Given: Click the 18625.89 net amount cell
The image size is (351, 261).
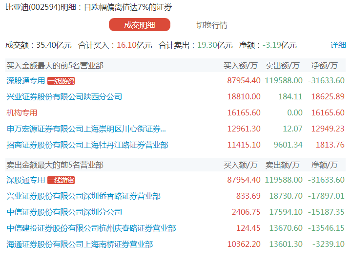Looking at the screenshot, I should point(328,97).
